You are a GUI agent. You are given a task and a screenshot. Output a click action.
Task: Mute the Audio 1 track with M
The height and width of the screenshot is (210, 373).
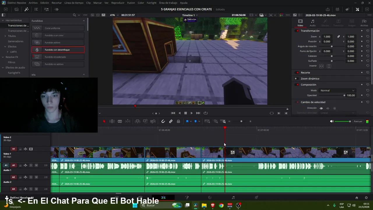[x=36, y=165]
